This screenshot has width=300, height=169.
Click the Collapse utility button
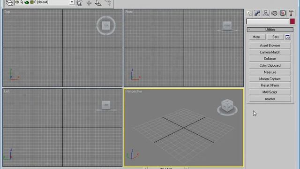tap(270, 59)
